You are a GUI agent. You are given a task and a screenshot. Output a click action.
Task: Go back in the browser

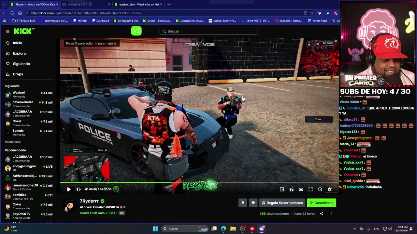(4, 13)
